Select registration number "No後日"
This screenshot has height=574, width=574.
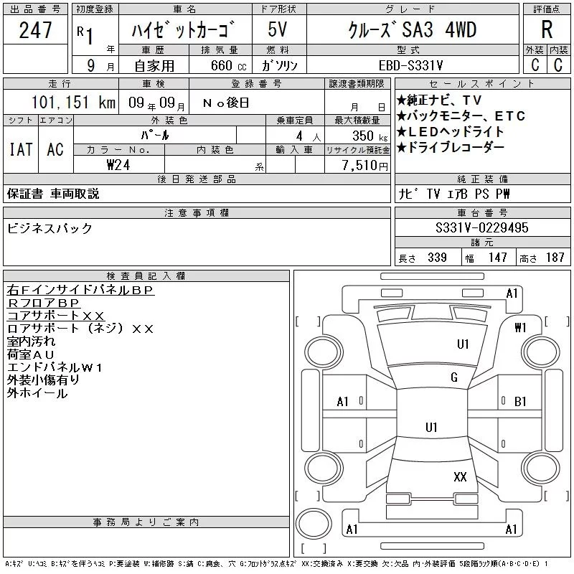click(x=226, y=103)
